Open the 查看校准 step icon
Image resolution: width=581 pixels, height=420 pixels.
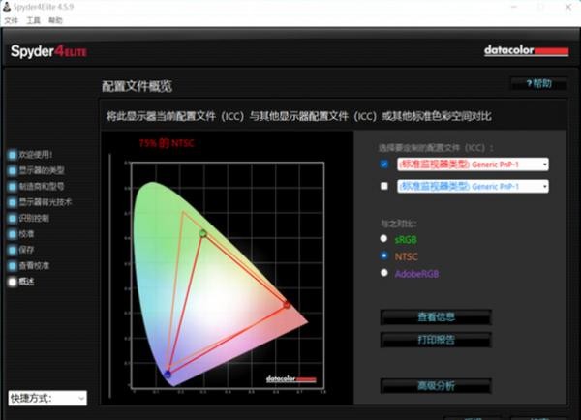point(13,266)
